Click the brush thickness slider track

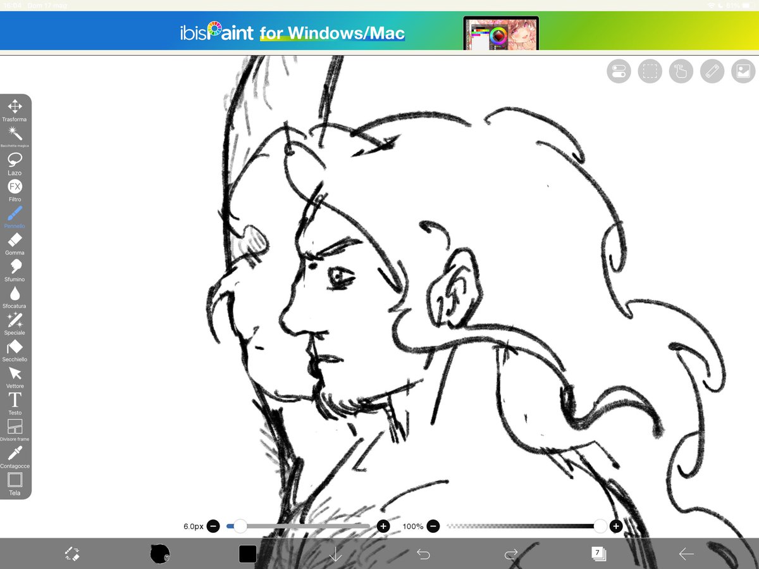coord(298,526)
